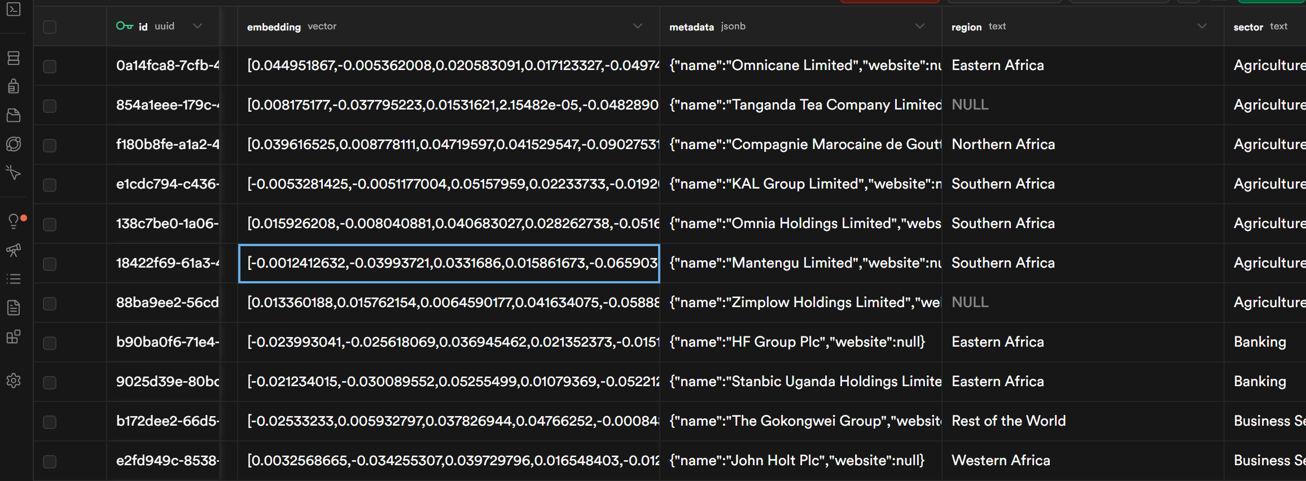
Task: Select the id b90ba0f6-71e4 cell
Action: pyautogui.click(x=163, y=342)
